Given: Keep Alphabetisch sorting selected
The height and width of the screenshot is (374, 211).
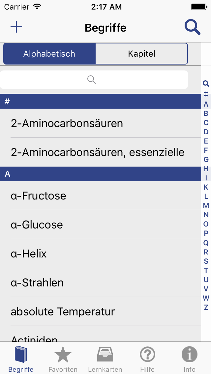Looking at the screenshot, I should pos(49,53).
